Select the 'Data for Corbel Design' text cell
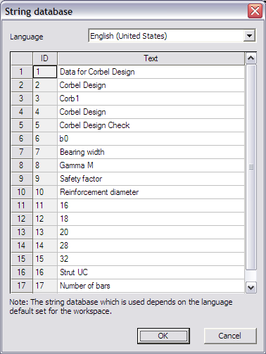This screenshot has width=266, height=354. coord(151,72)
